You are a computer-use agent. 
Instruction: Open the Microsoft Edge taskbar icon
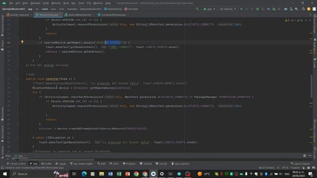(84, 174)
